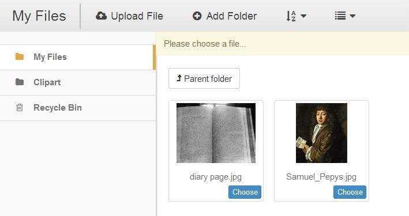Click the diary page.jpg file name
This screenshot has height=216, width=409.
point(215,177)
